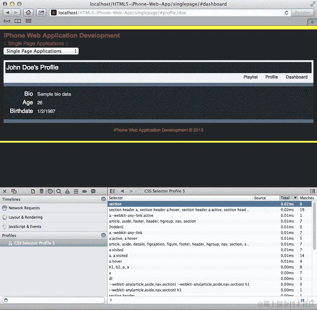Click the address bar URL field

(x=170, y=13)
